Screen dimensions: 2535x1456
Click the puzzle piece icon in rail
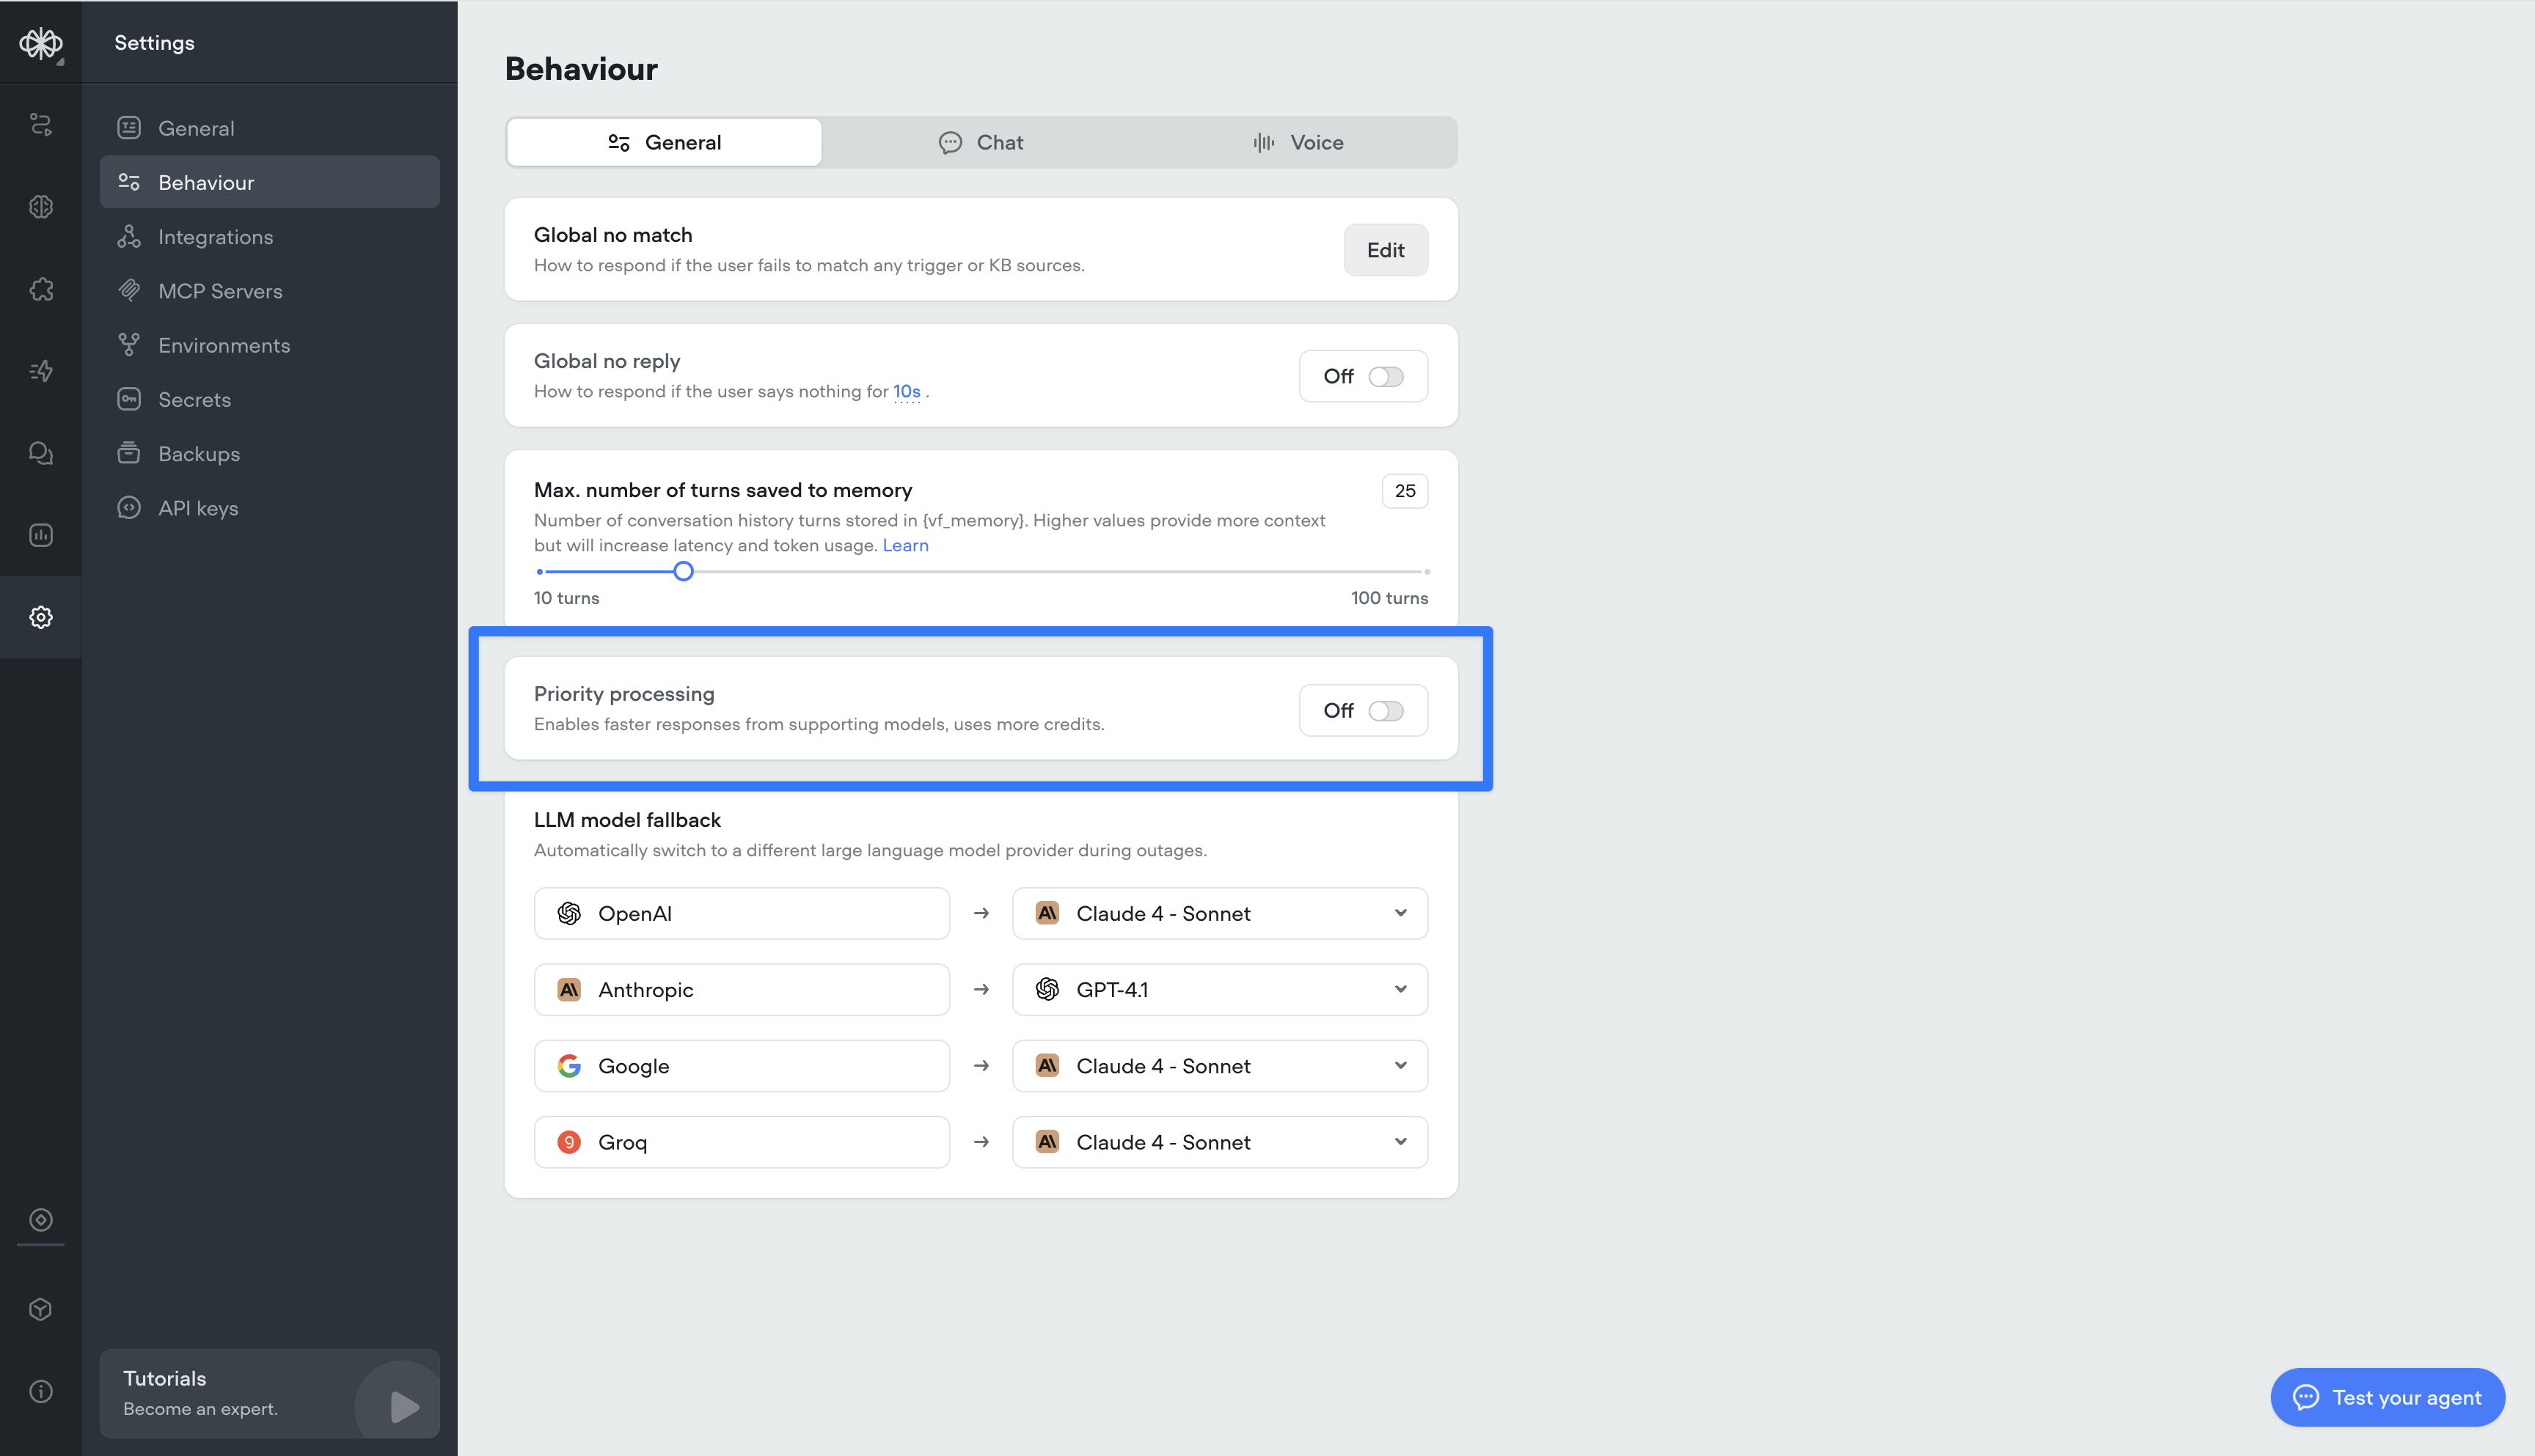click(x=40, y=289)
